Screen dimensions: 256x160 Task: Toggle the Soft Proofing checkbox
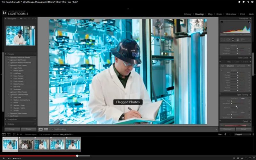tap(52, 129)
